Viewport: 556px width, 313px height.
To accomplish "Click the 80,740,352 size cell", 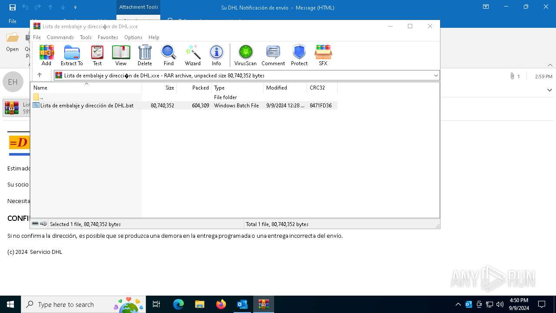I will pyautogui.click(x=162, y=106).
